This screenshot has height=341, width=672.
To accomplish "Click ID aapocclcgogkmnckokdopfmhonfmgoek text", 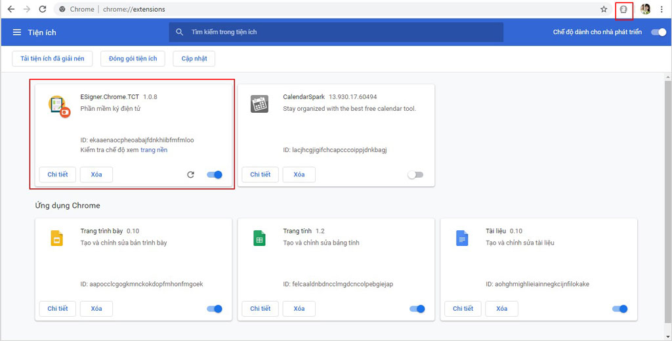I will click(x=142, y=284).
